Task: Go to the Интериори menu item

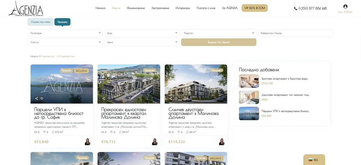Action: (183, 8)
